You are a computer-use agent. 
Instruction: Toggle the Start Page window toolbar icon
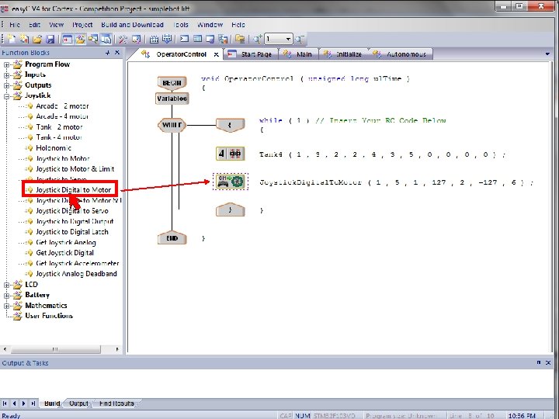pos(67,39)
